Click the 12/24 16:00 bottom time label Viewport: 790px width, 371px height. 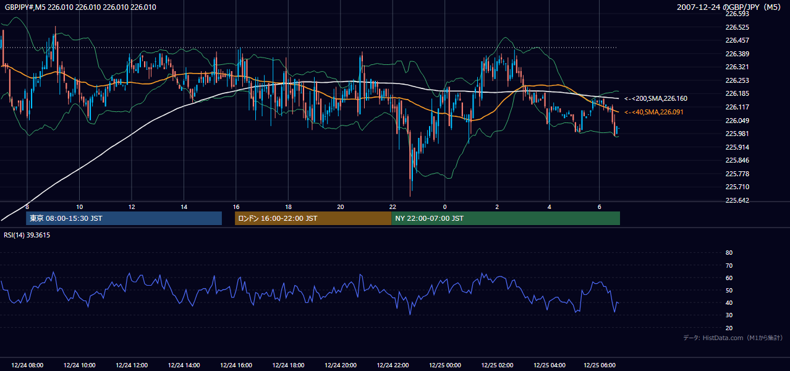tap(236, 365)
